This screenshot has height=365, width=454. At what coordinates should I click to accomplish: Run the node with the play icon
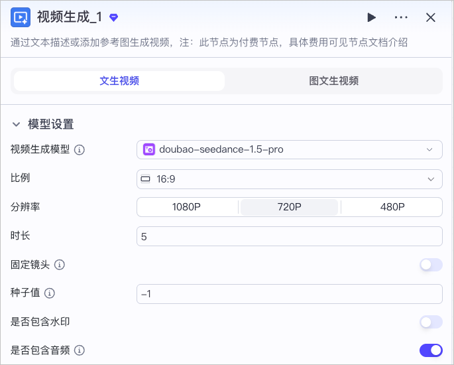click(371, 17)
